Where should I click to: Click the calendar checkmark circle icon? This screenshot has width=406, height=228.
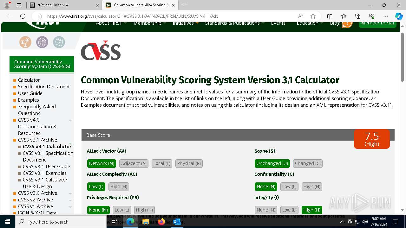(x=59, y=42)
